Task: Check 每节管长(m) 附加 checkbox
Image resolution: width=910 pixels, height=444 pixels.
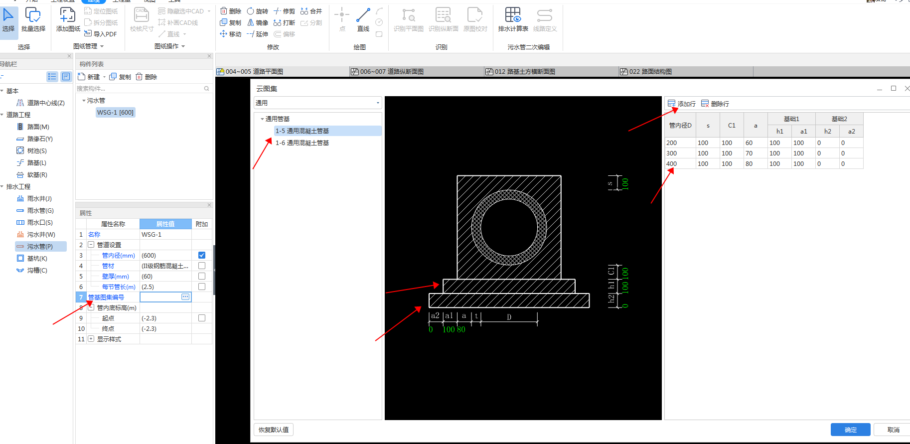Action: [202, 287]
